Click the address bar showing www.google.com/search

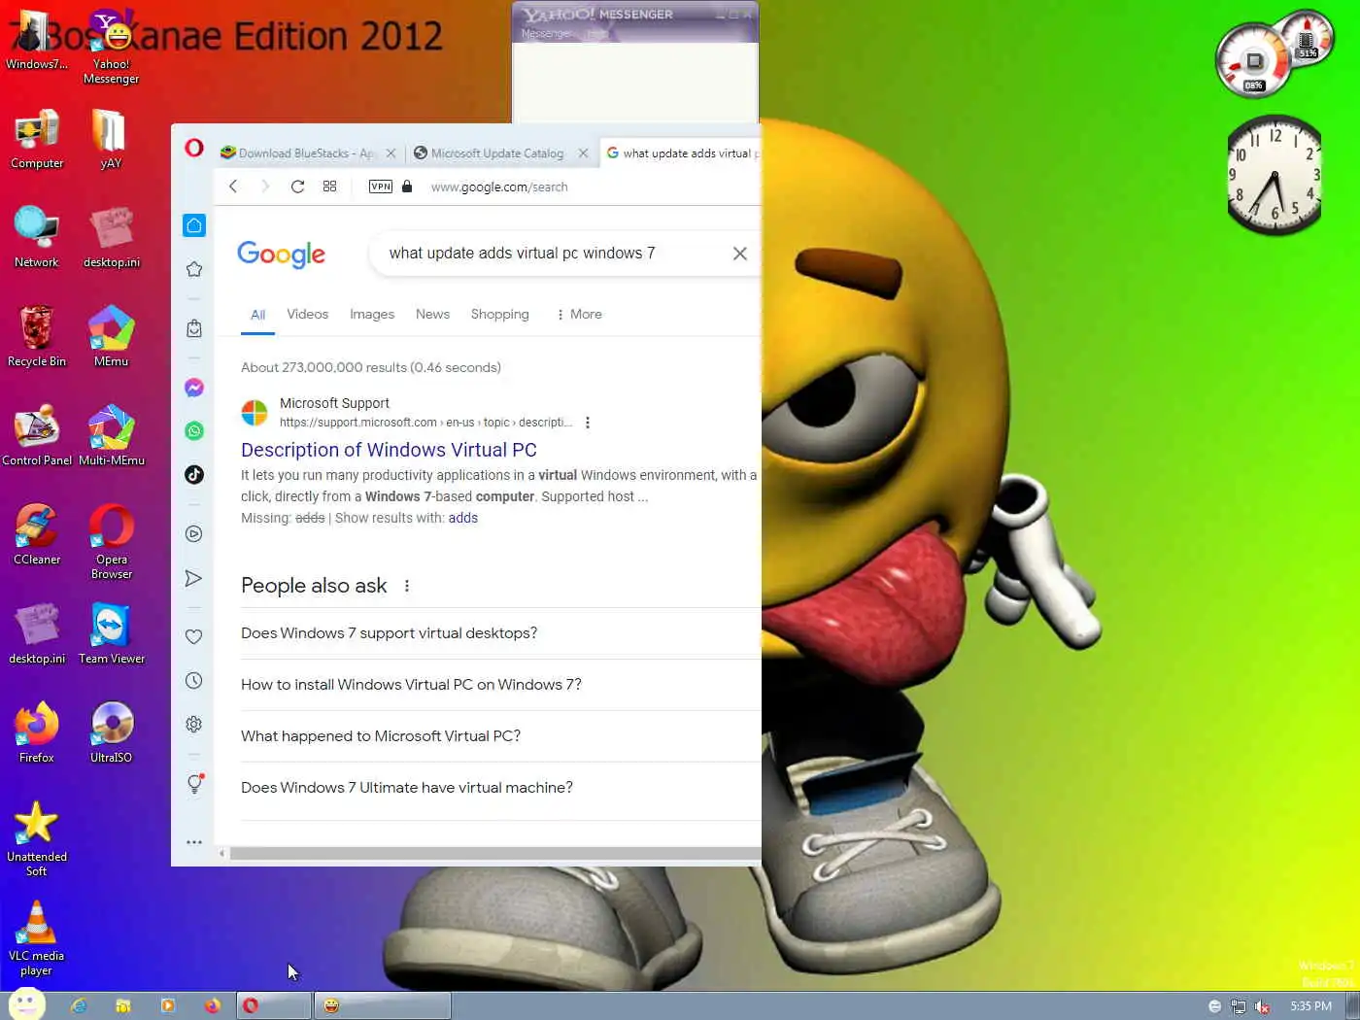(x=499, y=187)
